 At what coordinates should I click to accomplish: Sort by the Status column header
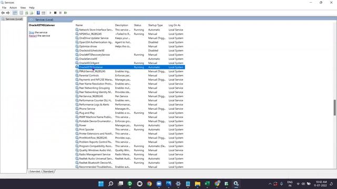pyautogui.click(x=137, y=25)
